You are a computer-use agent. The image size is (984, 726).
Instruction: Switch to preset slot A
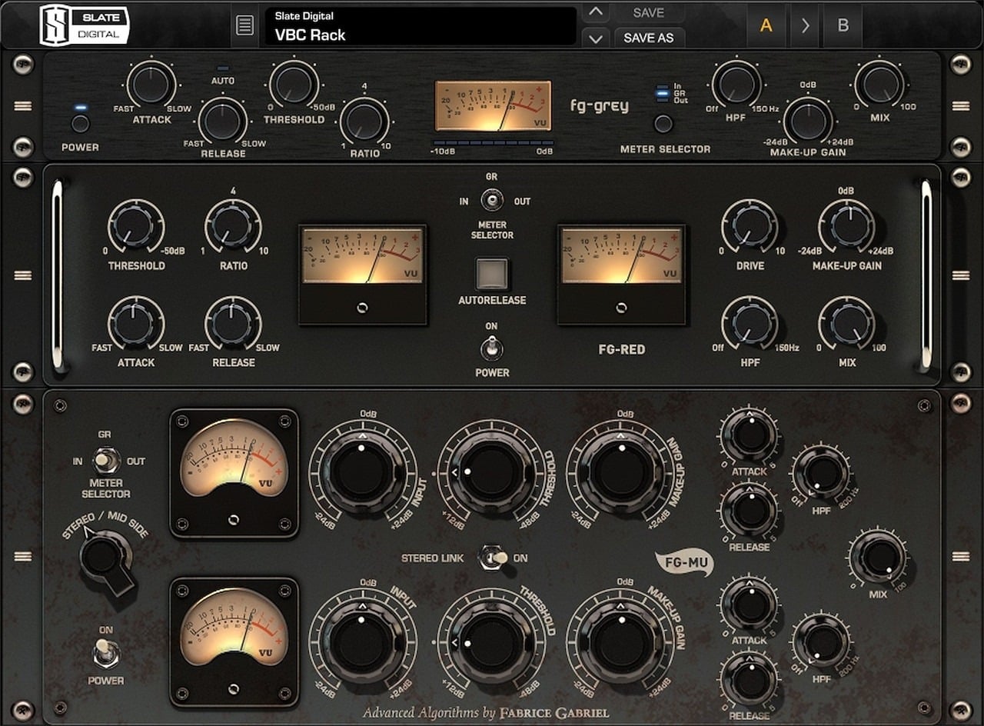coord(766,25)
